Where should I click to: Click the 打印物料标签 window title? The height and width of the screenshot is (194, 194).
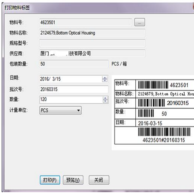17,8
